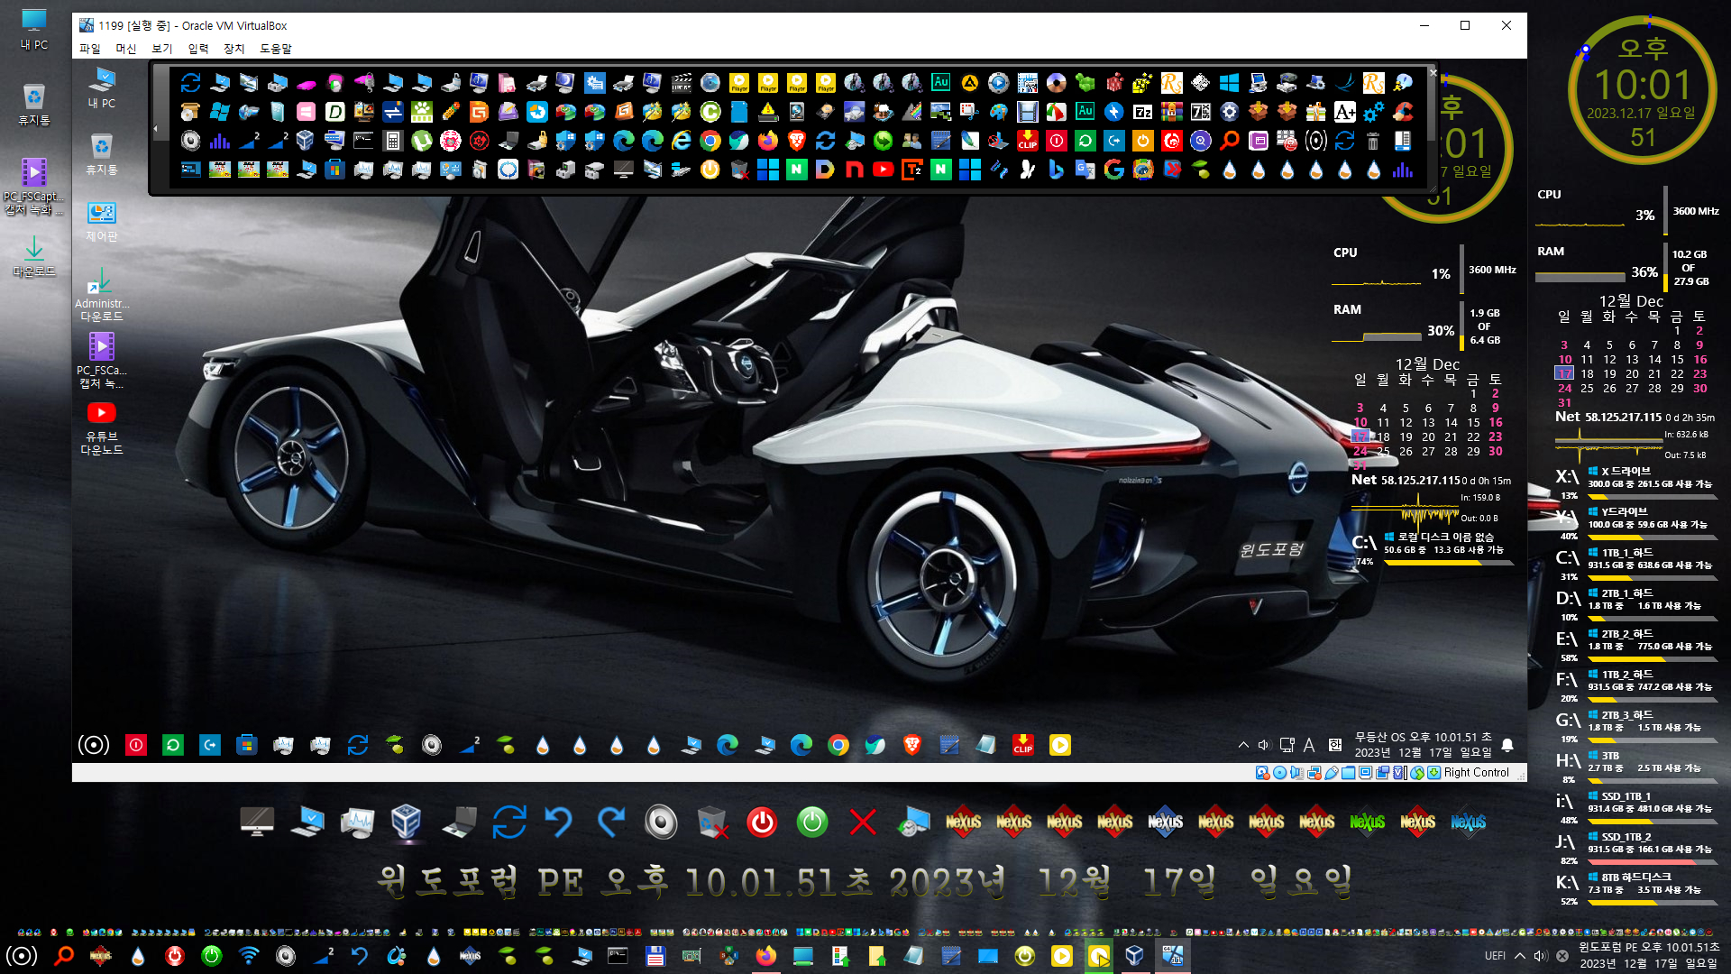1731x974 pixels.
Task: Open the green Nexus logo icon
Action: coord(1368,822)
